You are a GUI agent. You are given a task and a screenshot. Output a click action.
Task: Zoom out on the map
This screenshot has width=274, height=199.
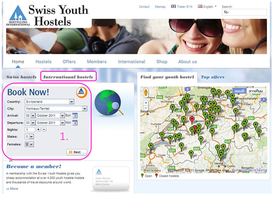146,108
